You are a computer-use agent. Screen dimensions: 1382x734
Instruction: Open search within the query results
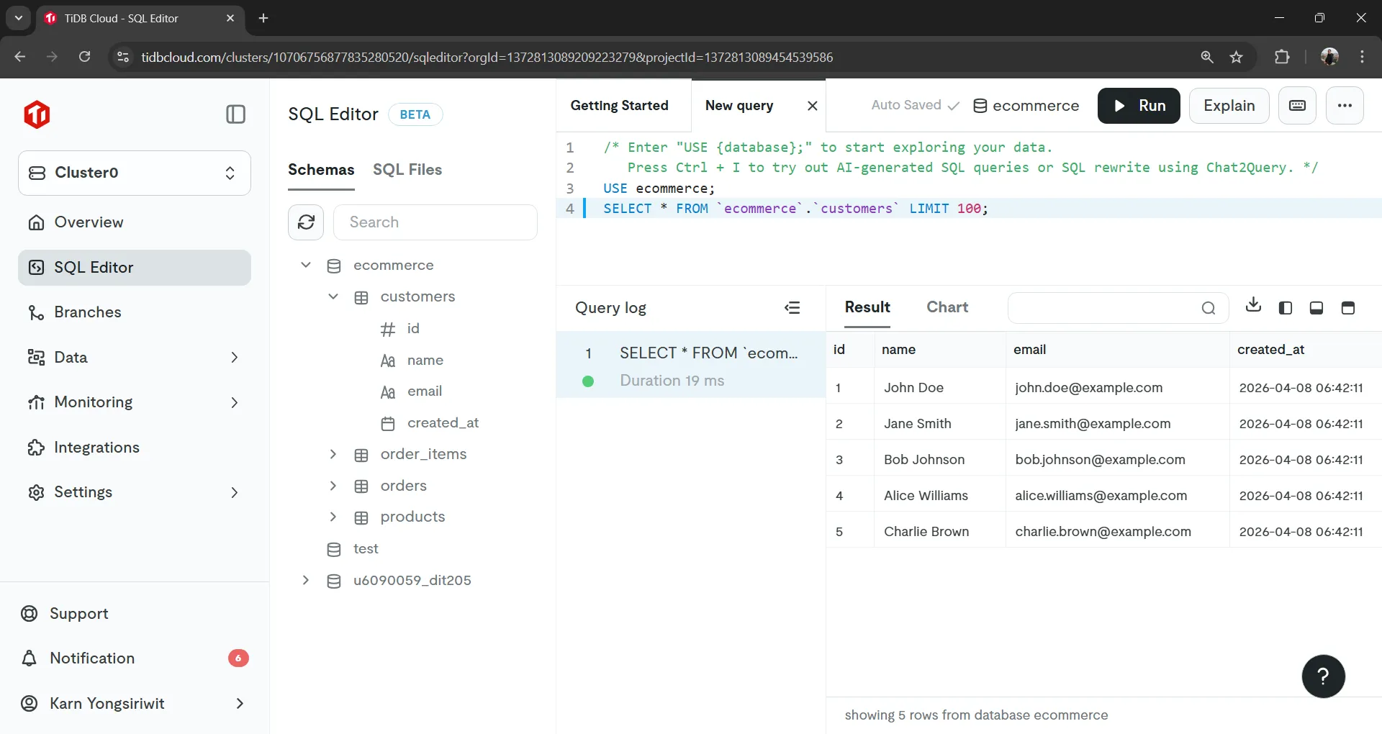tap(1209, 307)
